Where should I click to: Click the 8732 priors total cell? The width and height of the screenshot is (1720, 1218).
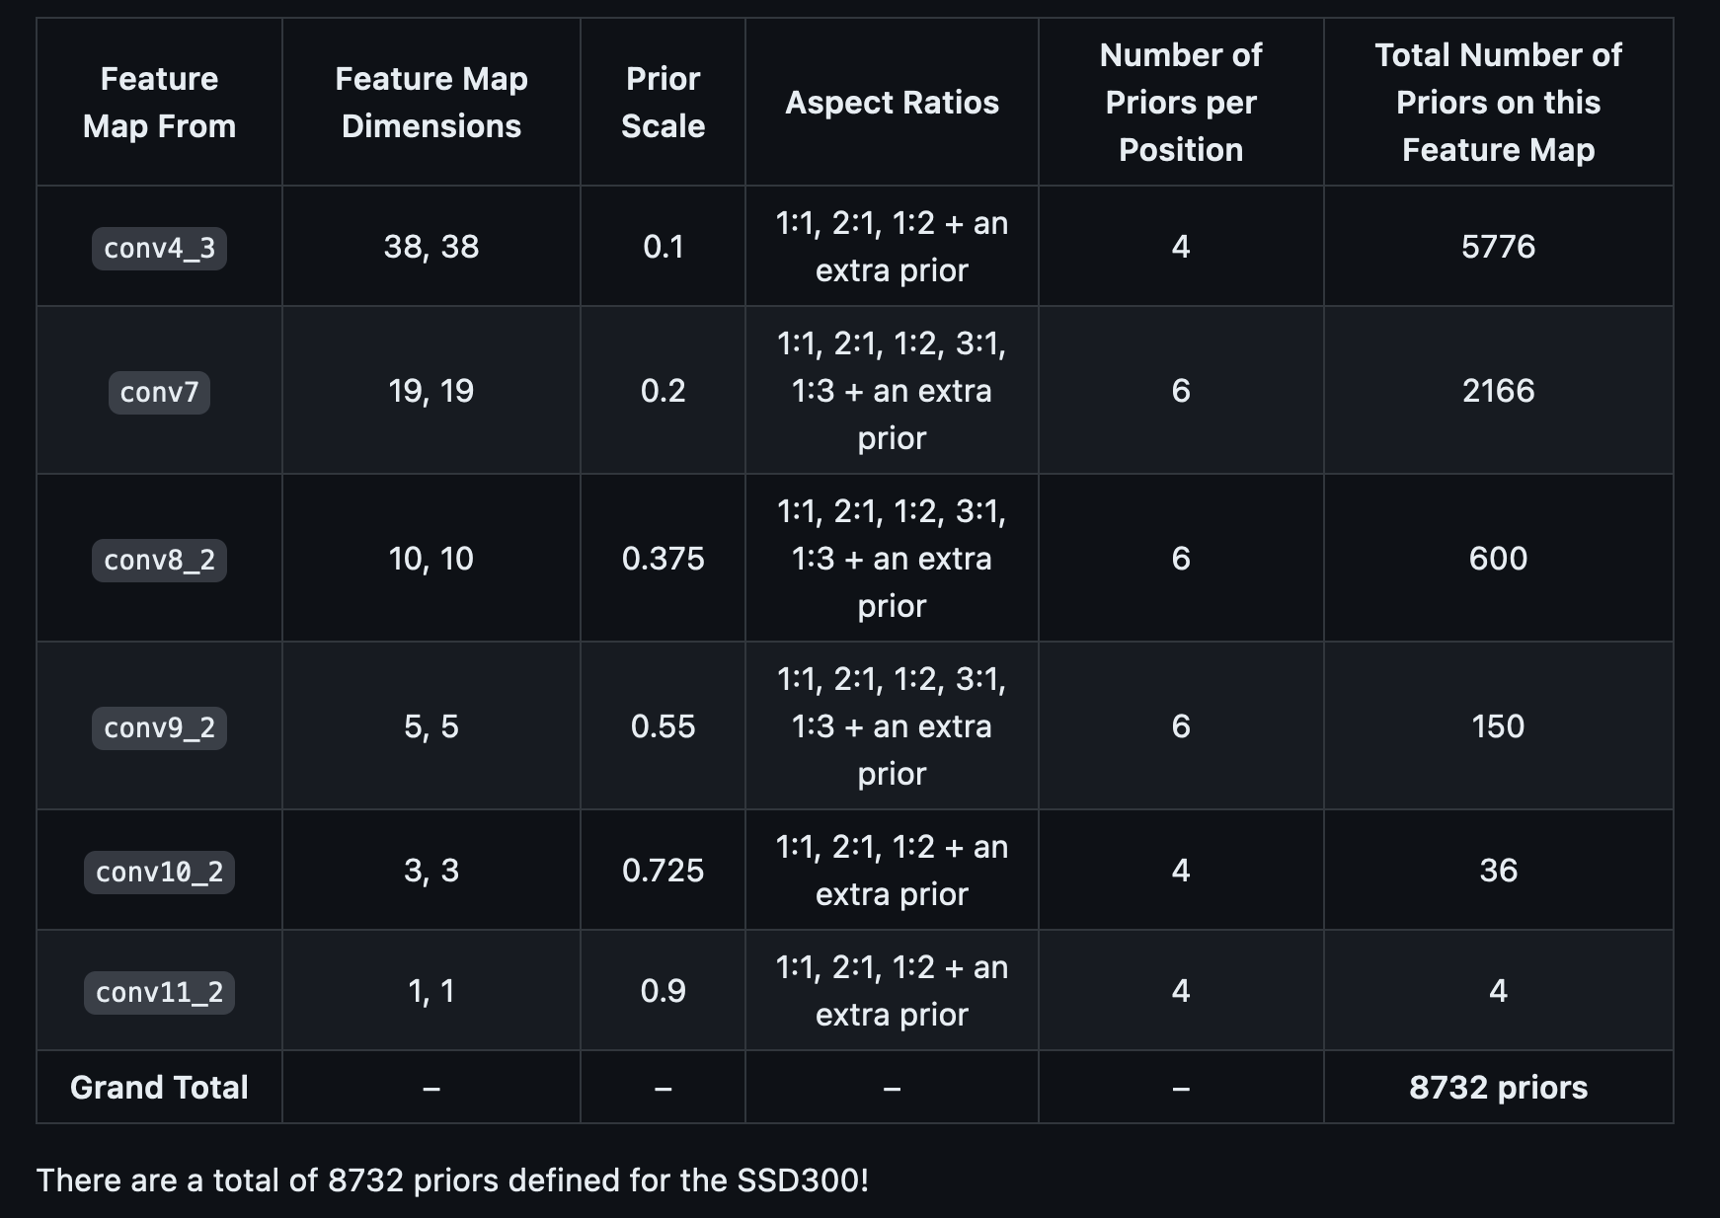click(1498, 1087)
